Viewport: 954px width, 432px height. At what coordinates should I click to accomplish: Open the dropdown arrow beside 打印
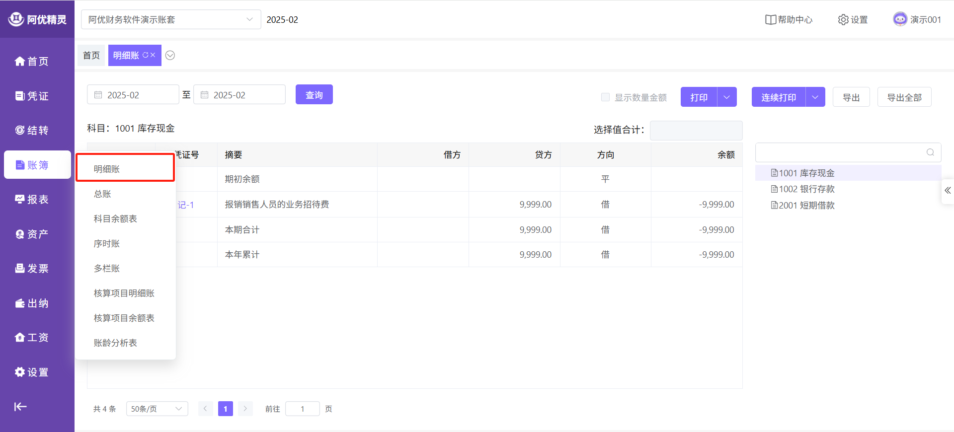point(726,97)
